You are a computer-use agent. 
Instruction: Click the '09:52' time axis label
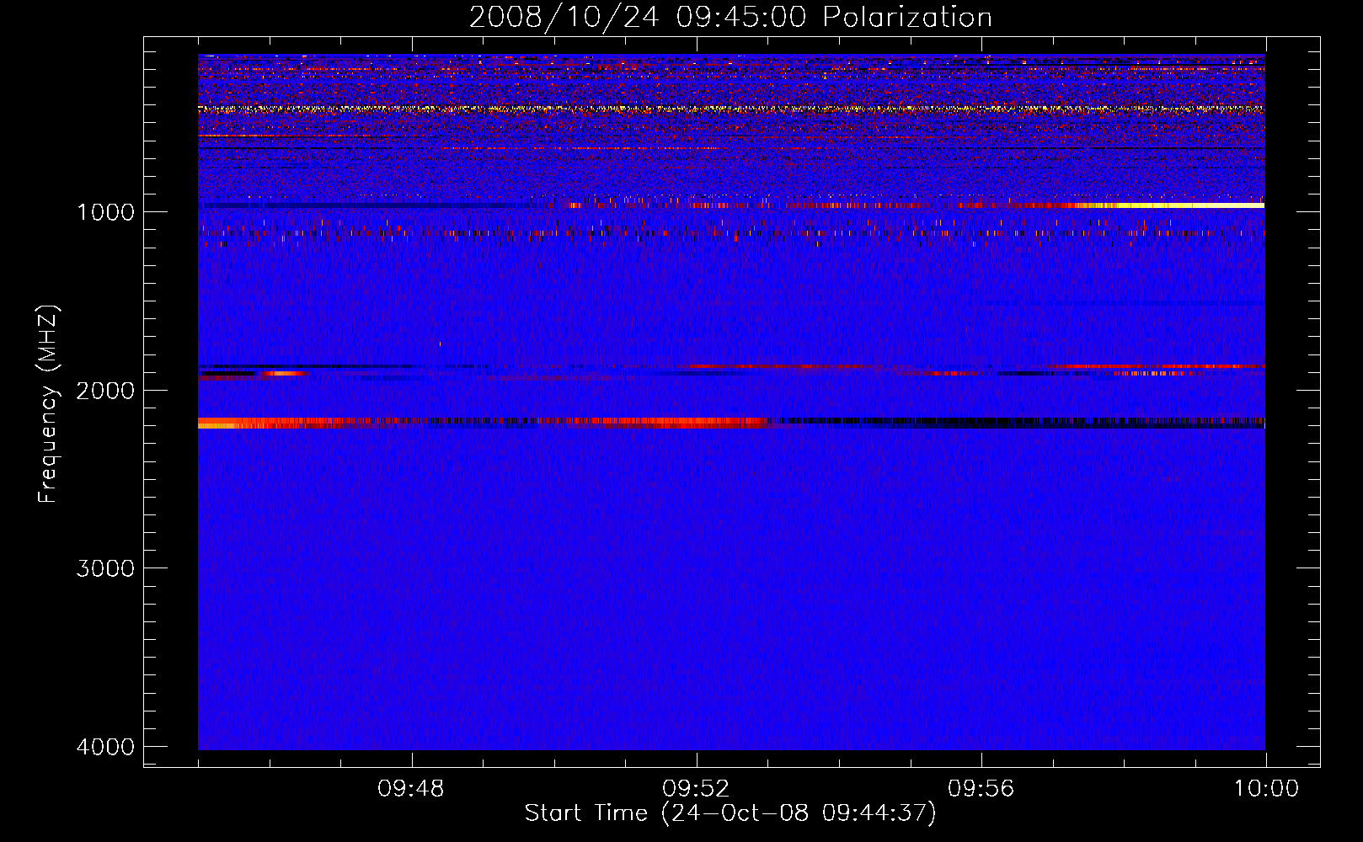696,789
